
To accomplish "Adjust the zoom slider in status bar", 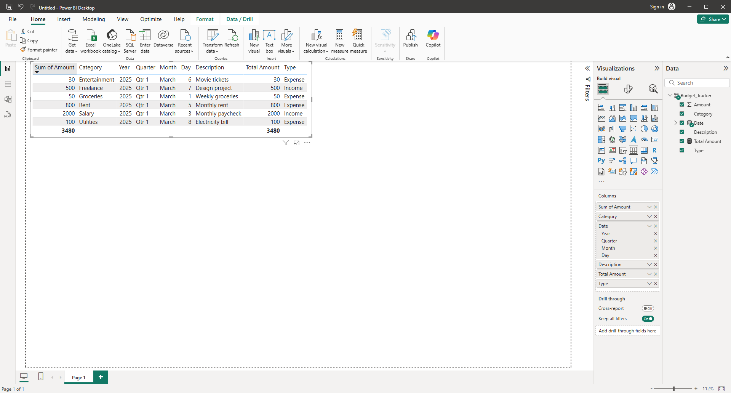I will [x=673, y=389].
